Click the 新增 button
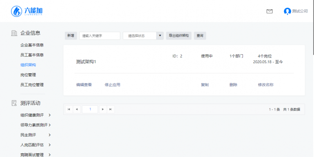The height and width of the screenshot is (157, 314). 71,35
